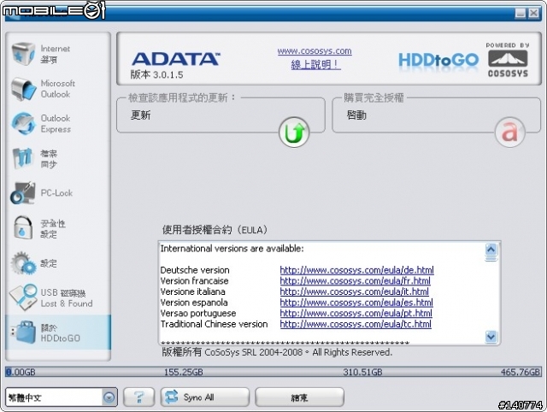Select the file synchronization (檔案同步) icon
The width and height of the screenshot is (547, 412).
[23, 158]
